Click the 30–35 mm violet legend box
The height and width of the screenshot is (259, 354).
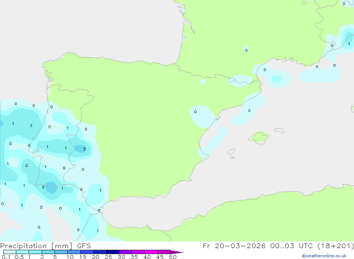(x=126, y=252)
